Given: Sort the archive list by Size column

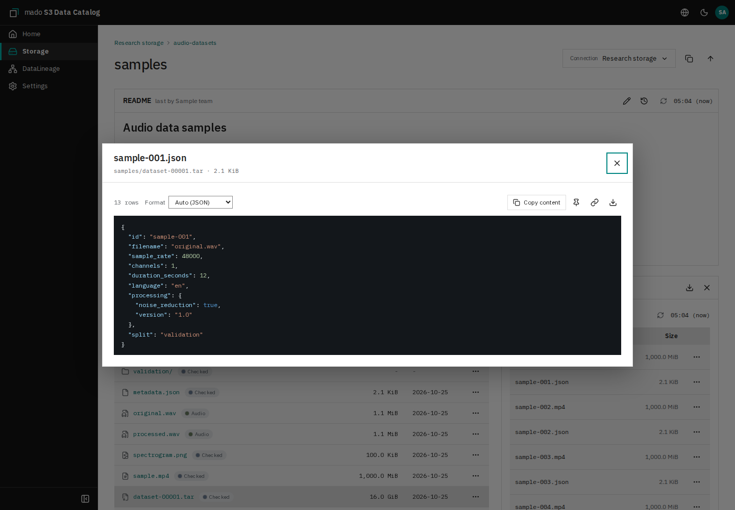Looking at the screenshot, I should pos(671,336).
